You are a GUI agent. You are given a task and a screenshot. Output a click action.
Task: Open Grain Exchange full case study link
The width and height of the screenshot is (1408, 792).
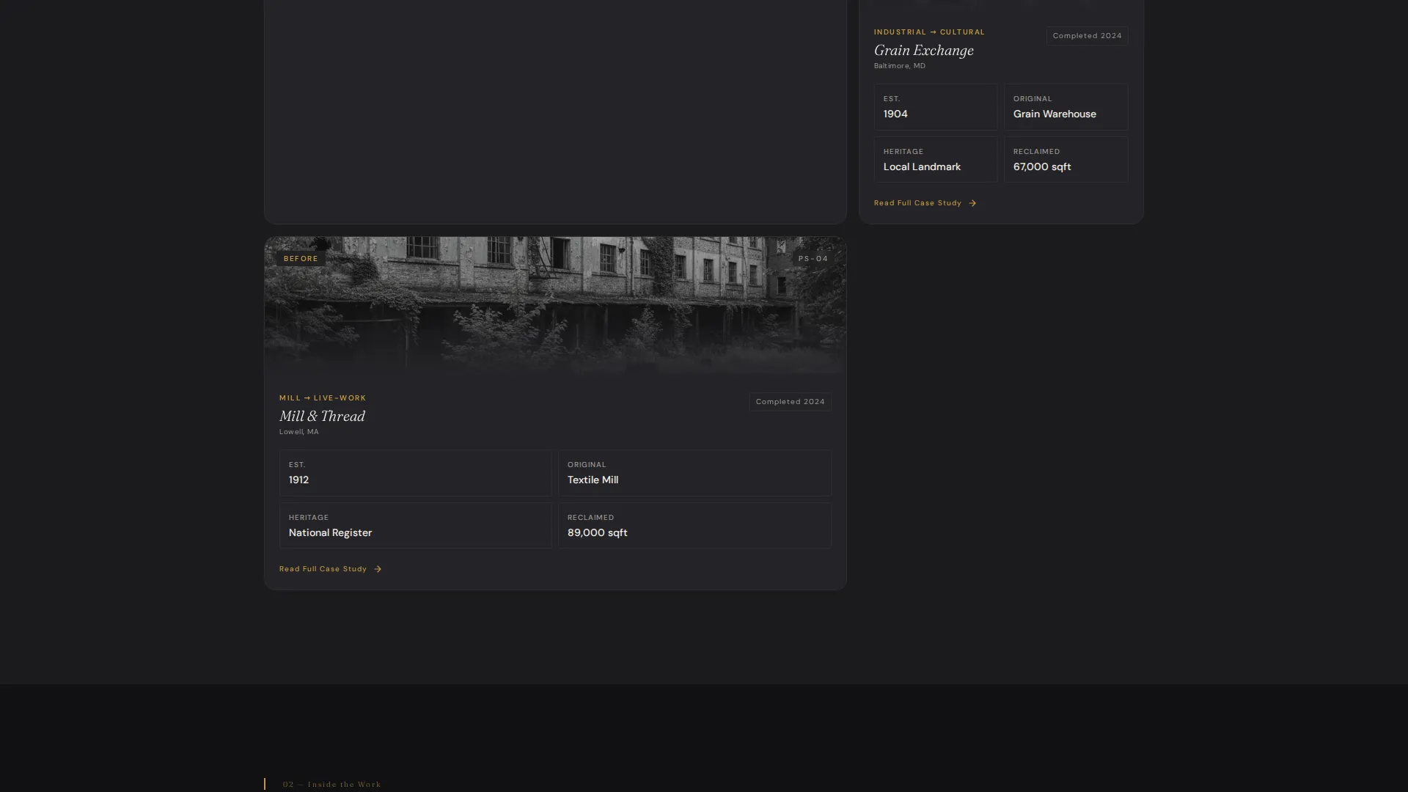(x=925, y=203)
